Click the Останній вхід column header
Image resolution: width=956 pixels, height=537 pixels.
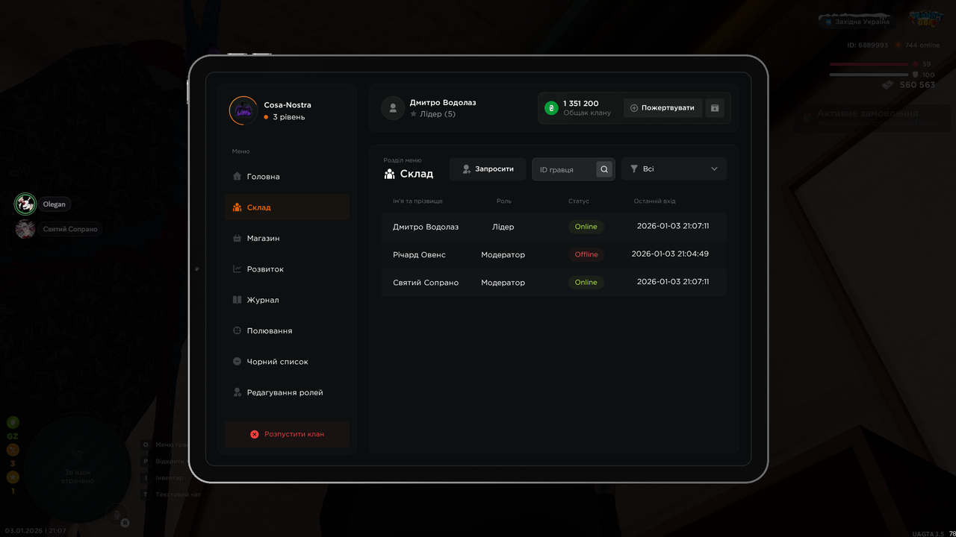[x=655, y=201]
